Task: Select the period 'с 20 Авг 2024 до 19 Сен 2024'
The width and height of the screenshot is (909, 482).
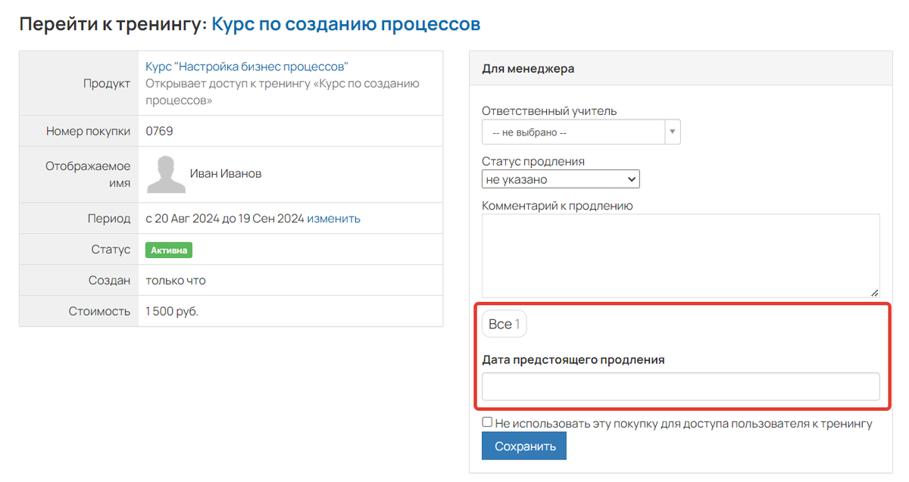Action: 227,218
